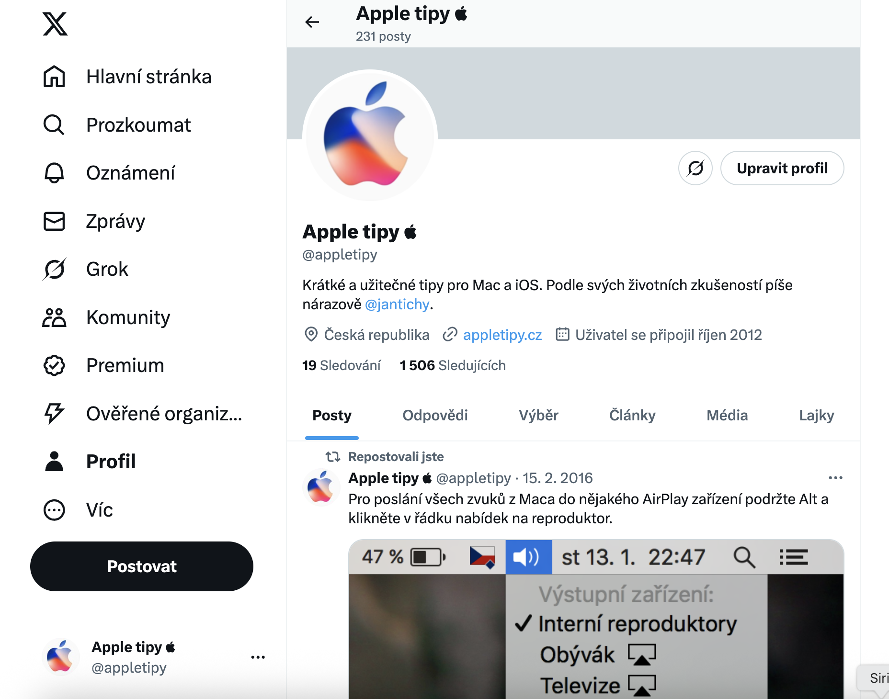
Task: Open Prozkoumat search icon
Action: (54, 125)
